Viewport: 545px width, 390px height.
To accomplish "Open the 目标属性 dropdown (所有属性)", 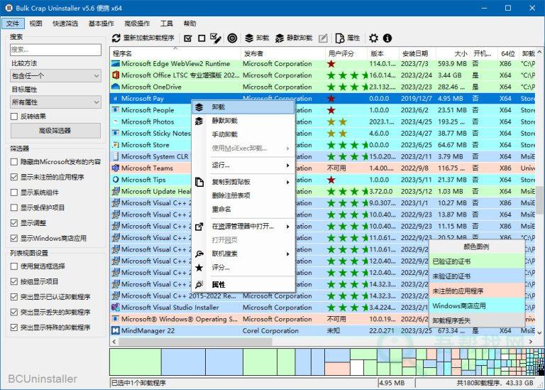I will click(55, 103).
